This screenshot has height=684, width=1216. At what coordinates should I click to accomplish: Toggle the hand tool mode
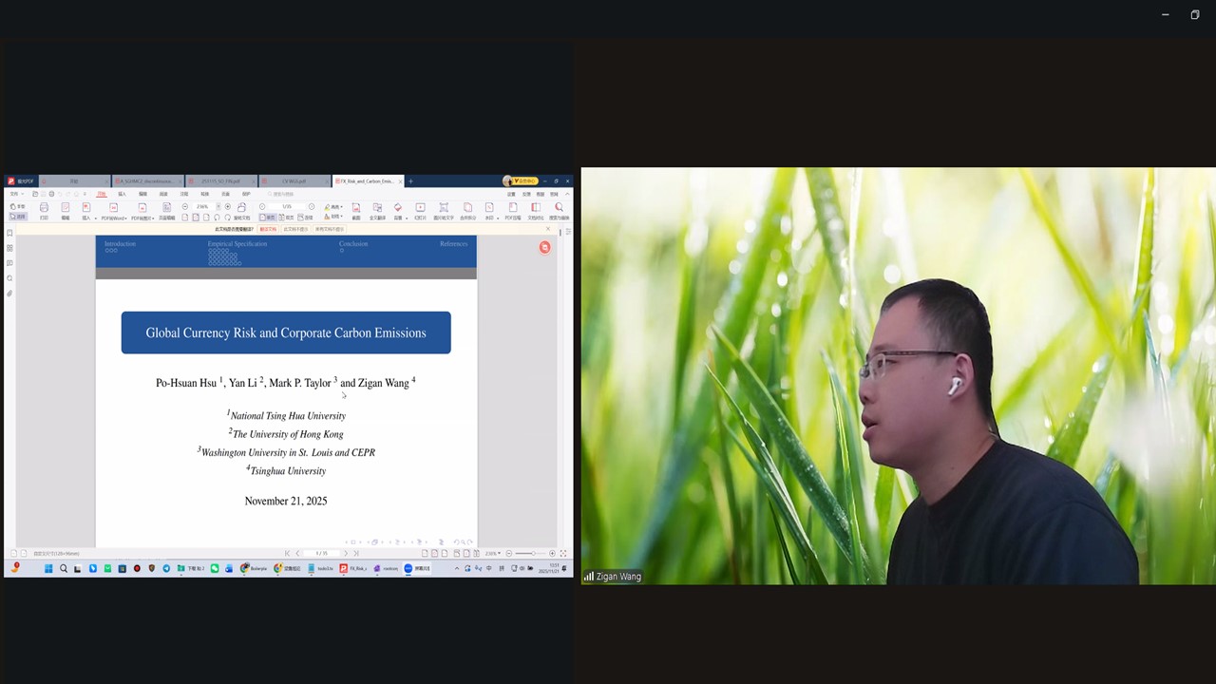tap(19, 206)
